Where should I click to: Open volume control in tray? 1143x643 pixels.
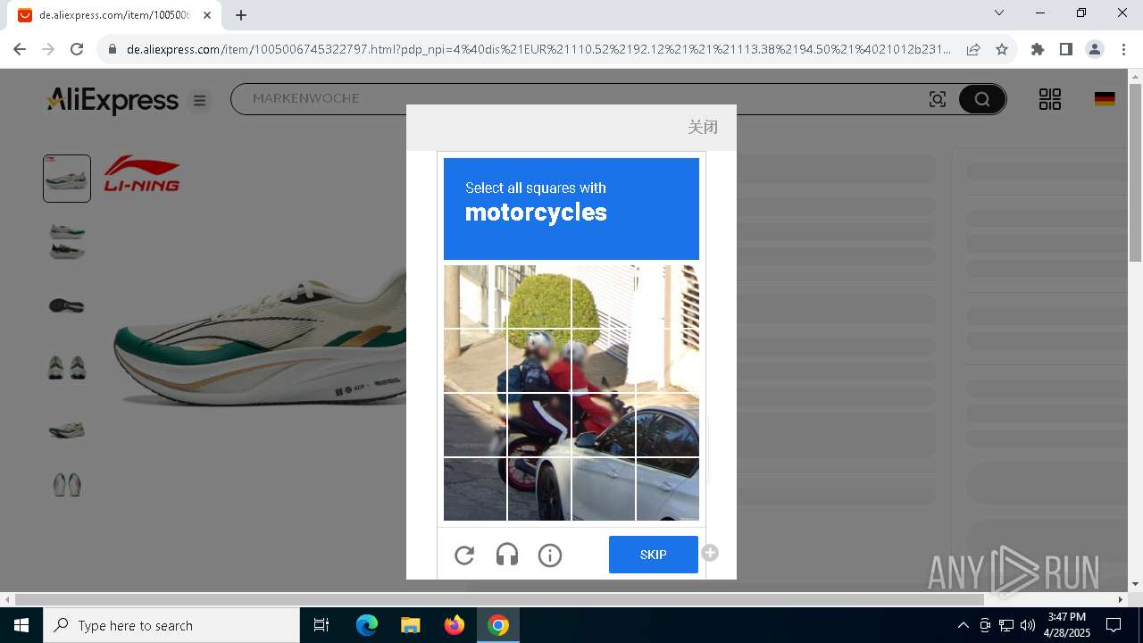1028,625
